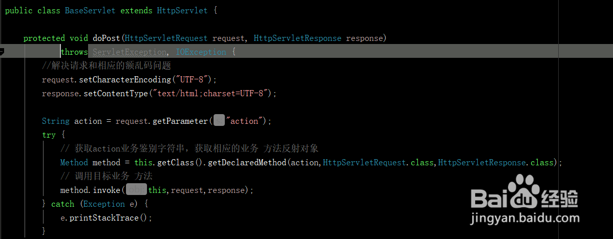The height and width of the screenshot is (239, 613).
Task: Click the underlined ServletException type
Action: pyautogui.click(x=130, y=52)
